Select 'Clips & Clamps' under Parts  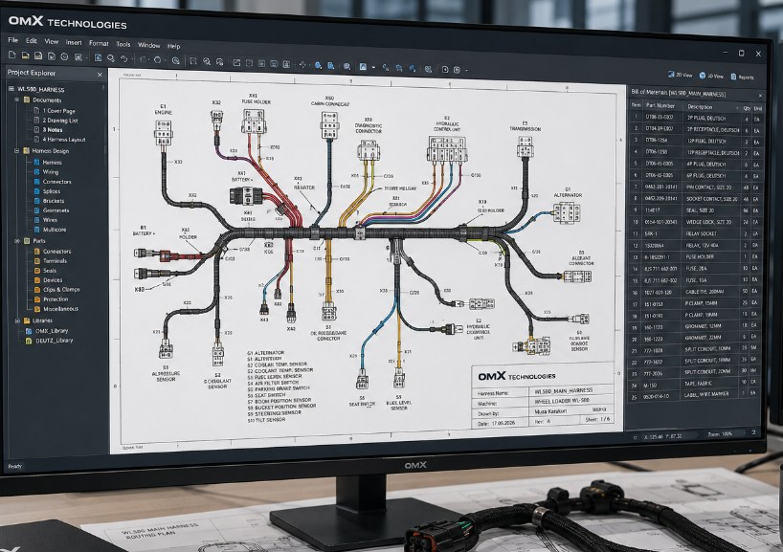(x=61, y=290)
